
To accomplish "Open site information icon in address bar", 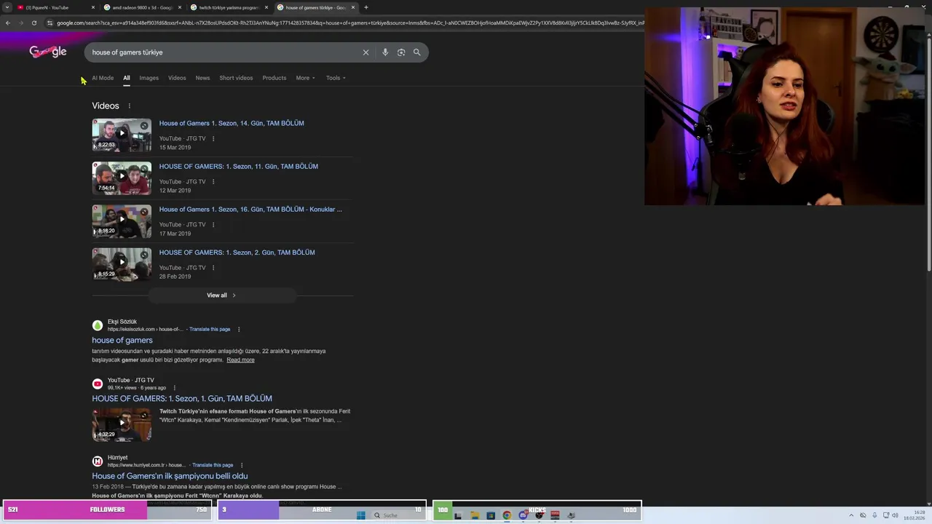I will pyautogui.click(x=50, y=23).
